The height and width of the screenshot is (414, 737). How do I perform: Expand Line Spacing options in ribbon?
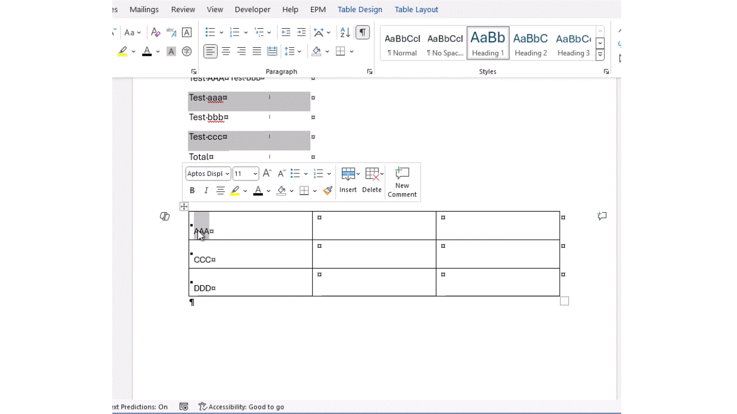(293, 51)
